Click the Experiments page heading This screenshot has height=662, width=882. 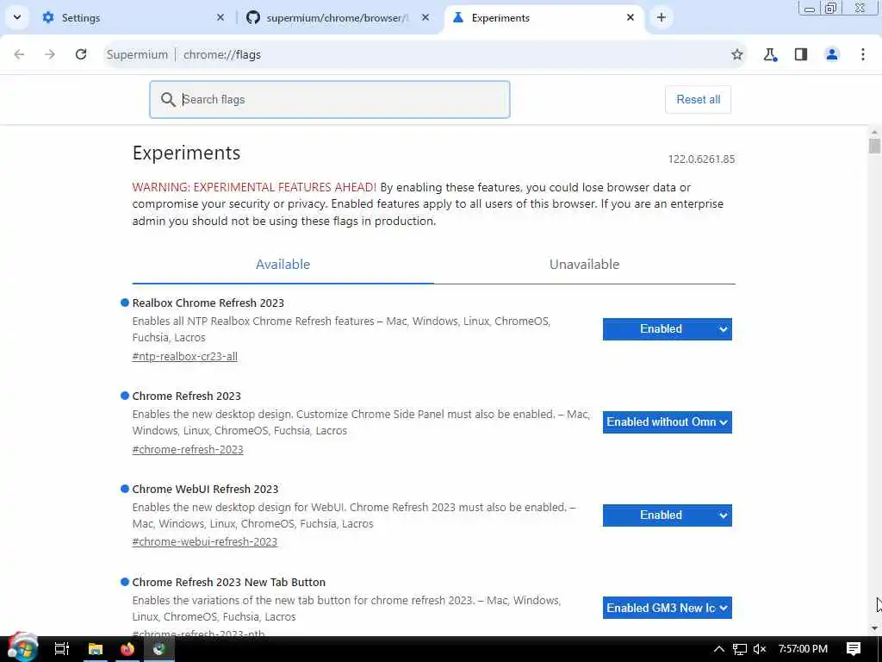click(x=187, y=153)
